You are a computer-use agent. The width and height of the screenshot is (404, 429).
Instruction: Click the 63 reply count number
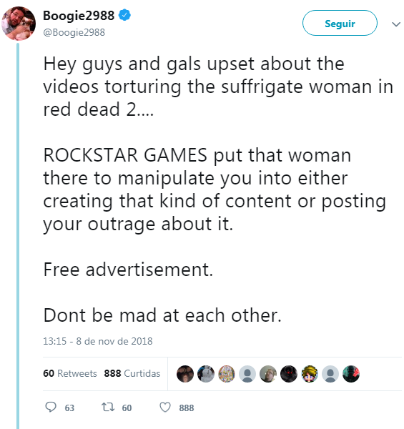69,408
